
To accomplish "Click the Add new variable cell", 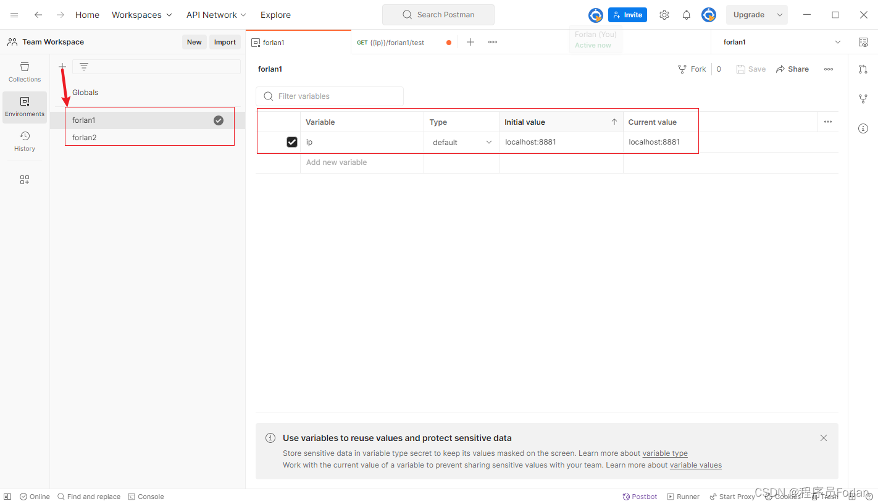I will point(362,162).
